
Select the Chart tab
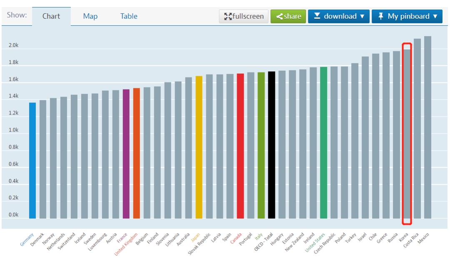51,16
